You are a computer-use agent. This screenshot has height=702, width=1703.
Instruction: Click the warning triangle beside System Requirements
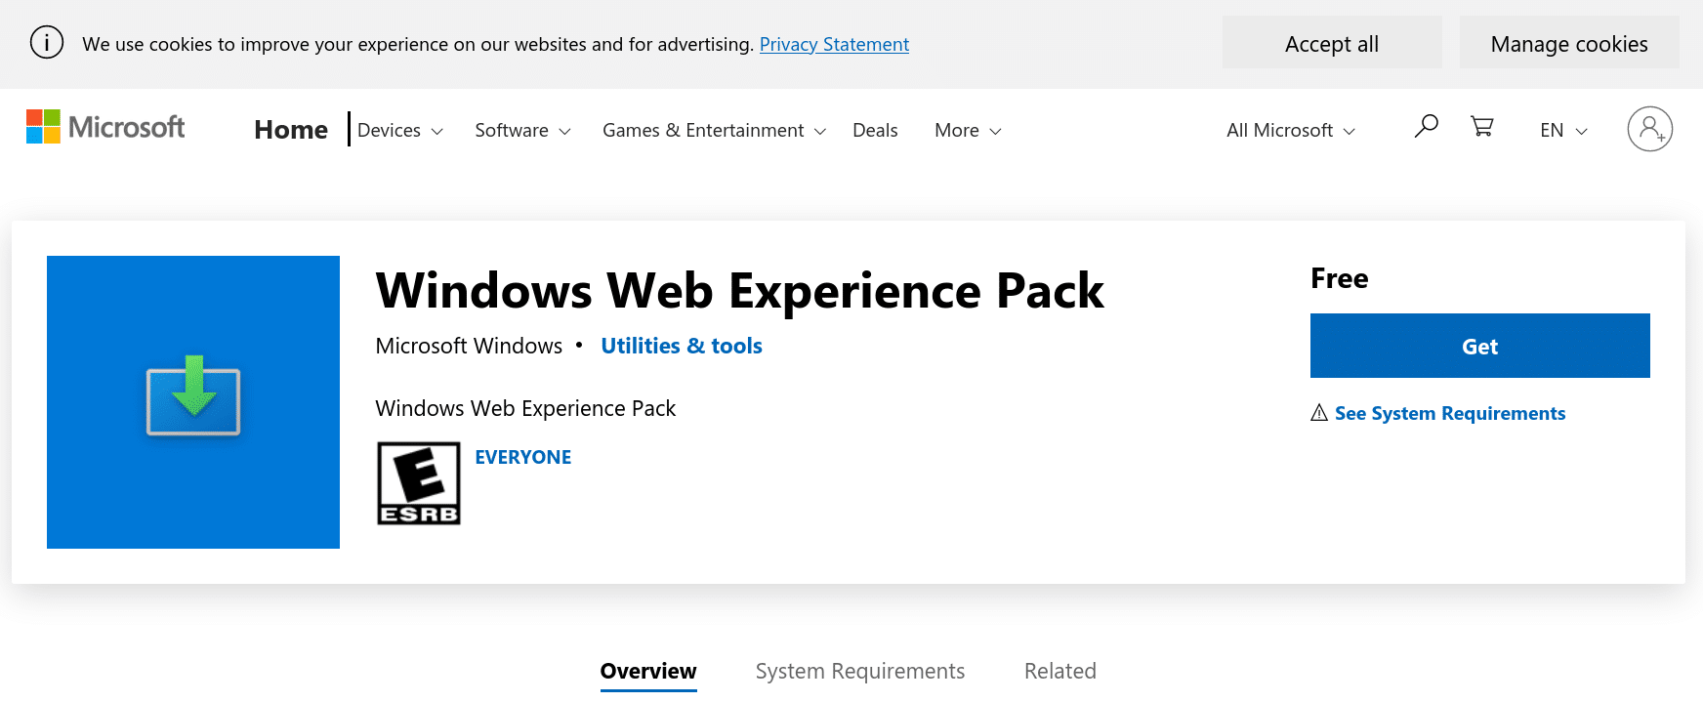coord(1319,413)
